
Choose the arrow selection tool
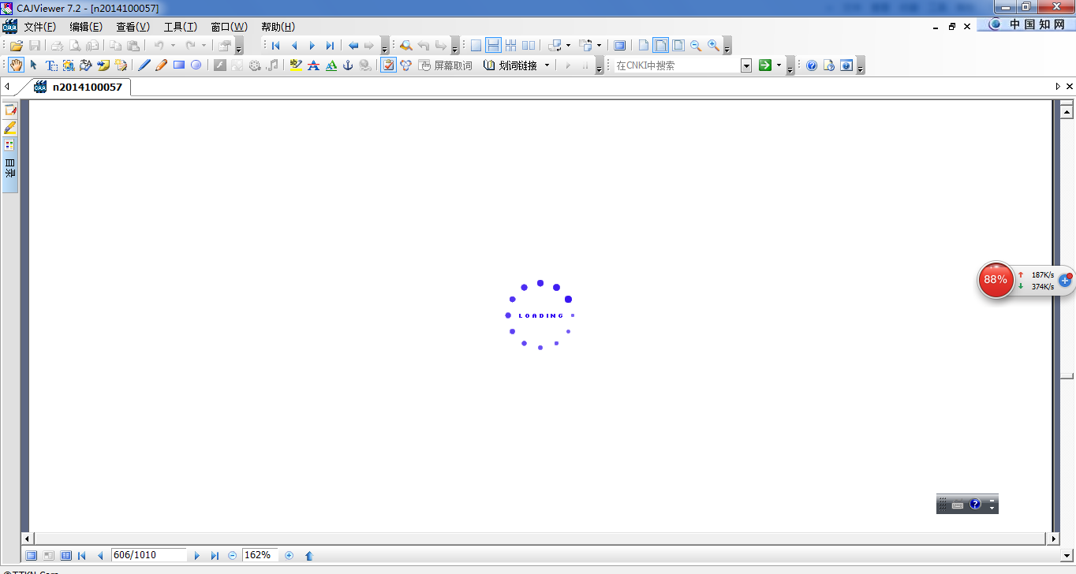click(x=34, y=65)
